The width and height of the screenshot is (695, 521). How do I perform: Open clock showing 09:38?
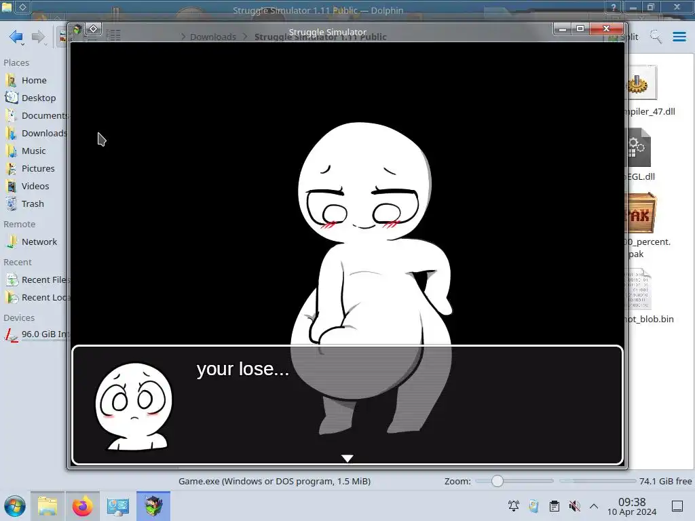pos(632,506)
